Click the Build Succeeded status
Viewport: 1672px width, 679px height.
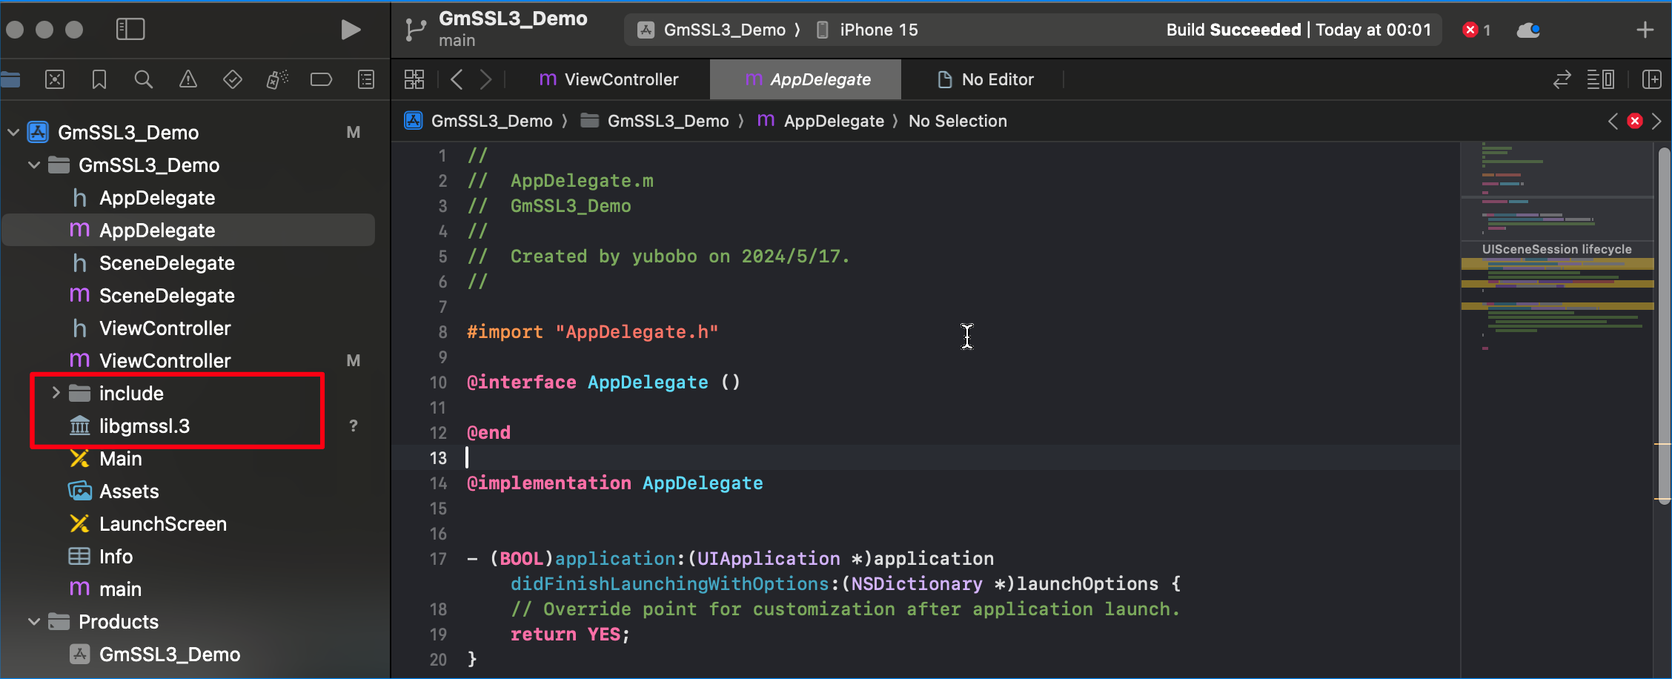[x=1298, y=30]
